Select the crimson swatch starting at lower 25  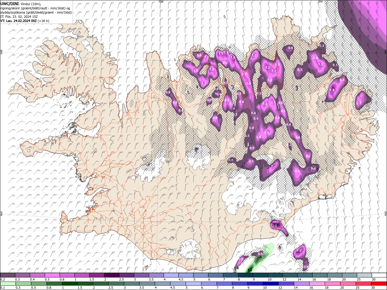[x=364, y=284]
